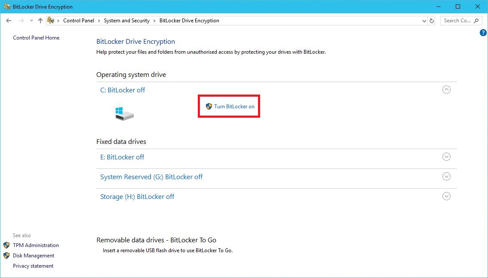Open Help with the blue question mark
Image resolution: width=488 pixels, height=278 pixels.
(x=483, y=33)
